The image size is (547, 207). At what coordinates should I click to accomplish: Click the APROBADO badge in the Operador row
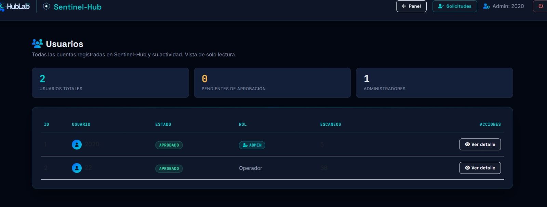point(169,169)
